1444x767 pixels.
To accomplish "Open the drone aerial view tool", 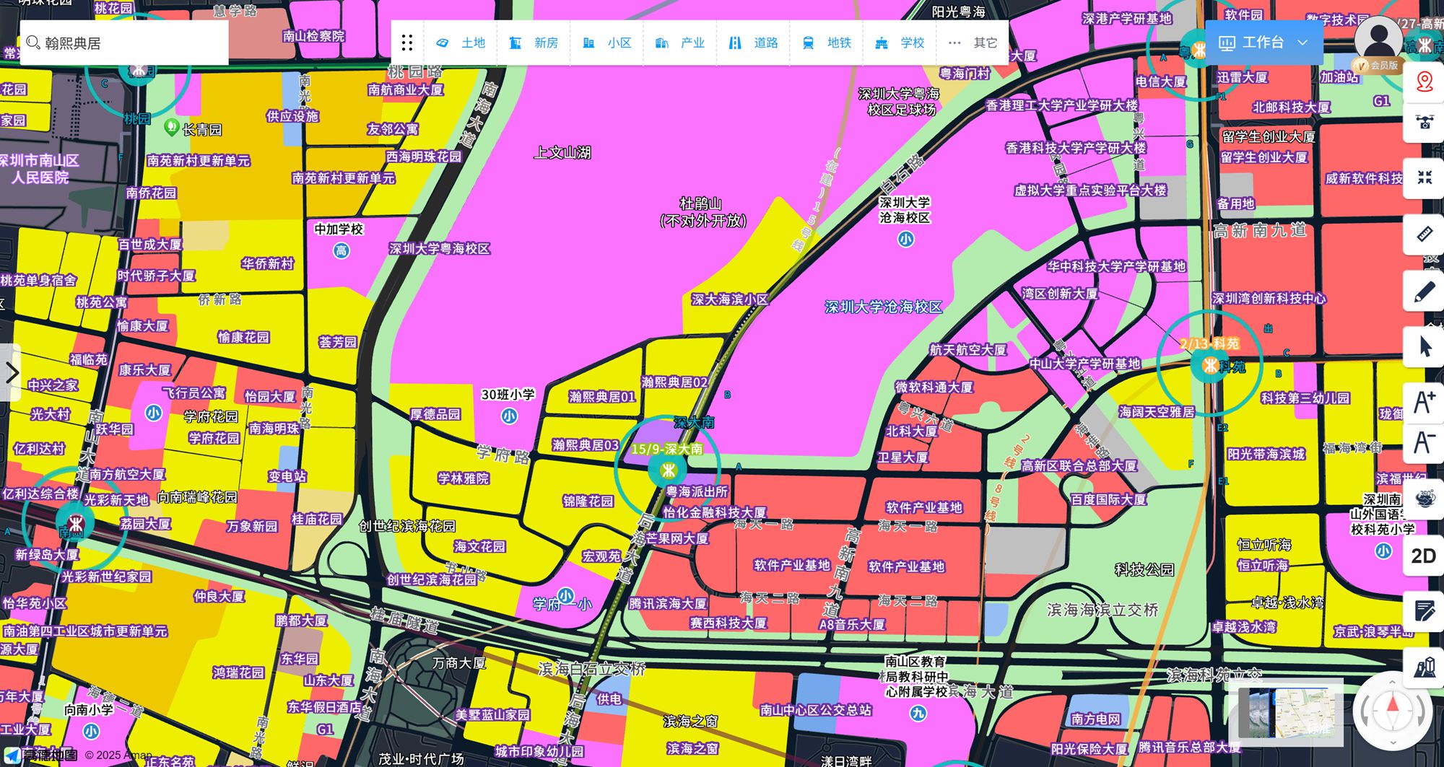I will click(1424, 122).
